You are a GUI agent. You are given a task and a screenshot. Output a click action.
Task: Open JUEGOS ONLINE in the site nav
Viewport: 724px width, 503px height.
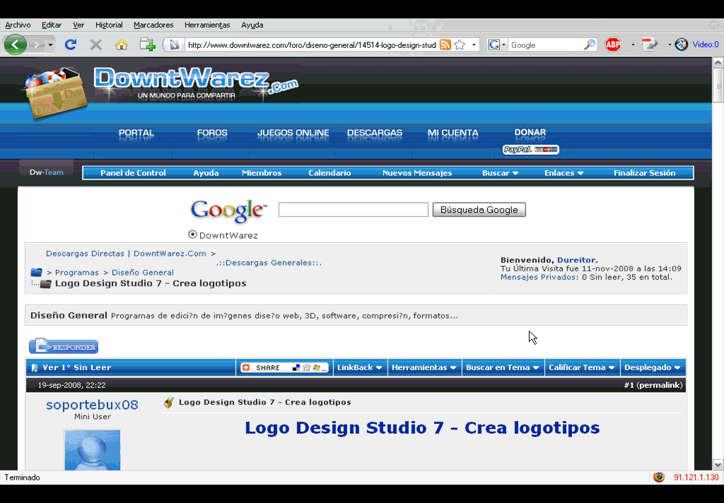pos(293,133)
